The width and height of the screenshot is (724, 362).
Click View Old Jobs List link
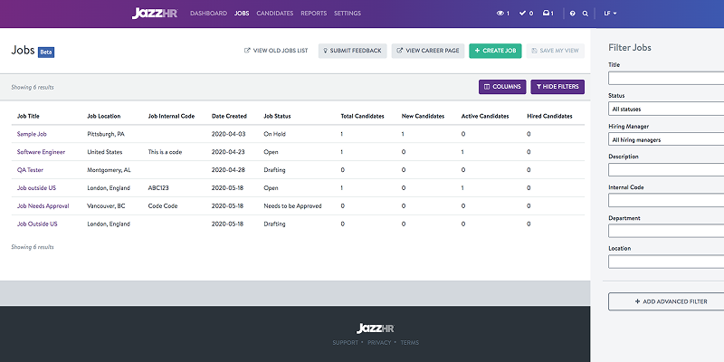(276, 51)
